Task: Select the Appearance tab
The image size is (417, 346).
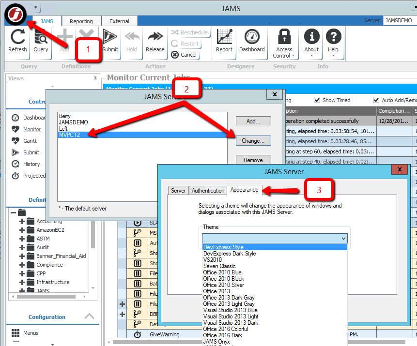Action: 245,190
